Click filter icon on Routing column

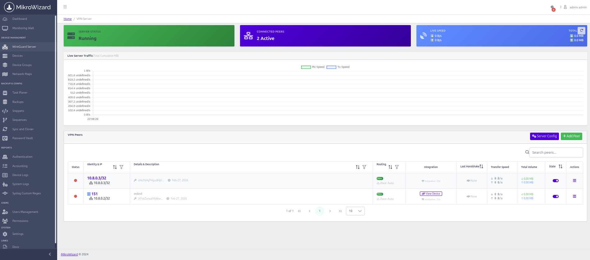(x=397, y=167)
